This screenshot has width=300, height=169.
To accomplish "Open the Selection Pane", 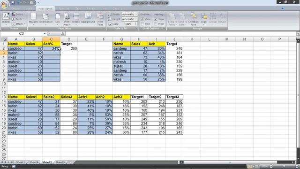I will coord(193,19).
